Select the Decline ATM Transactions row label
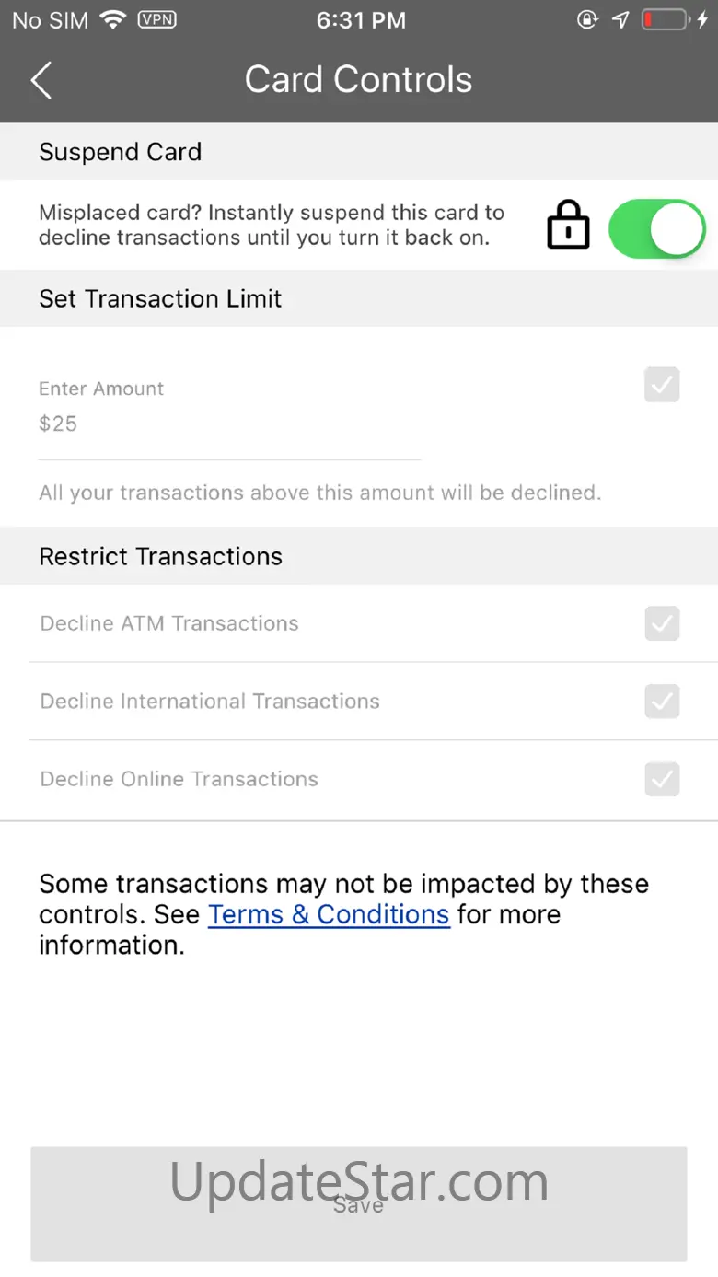Viewport: 718px width, 1277px height. coord(169,623)
